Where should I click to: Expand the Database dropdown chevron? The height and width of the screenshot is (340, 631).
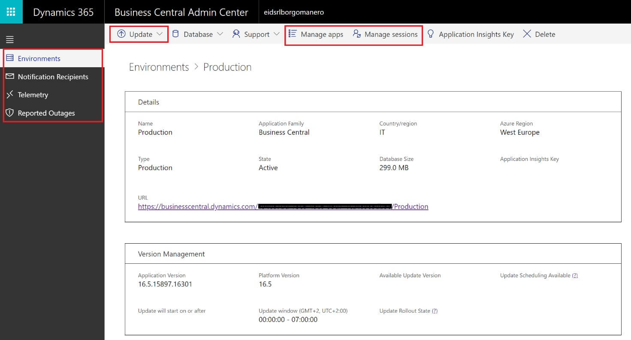click(x=220, y=34)
